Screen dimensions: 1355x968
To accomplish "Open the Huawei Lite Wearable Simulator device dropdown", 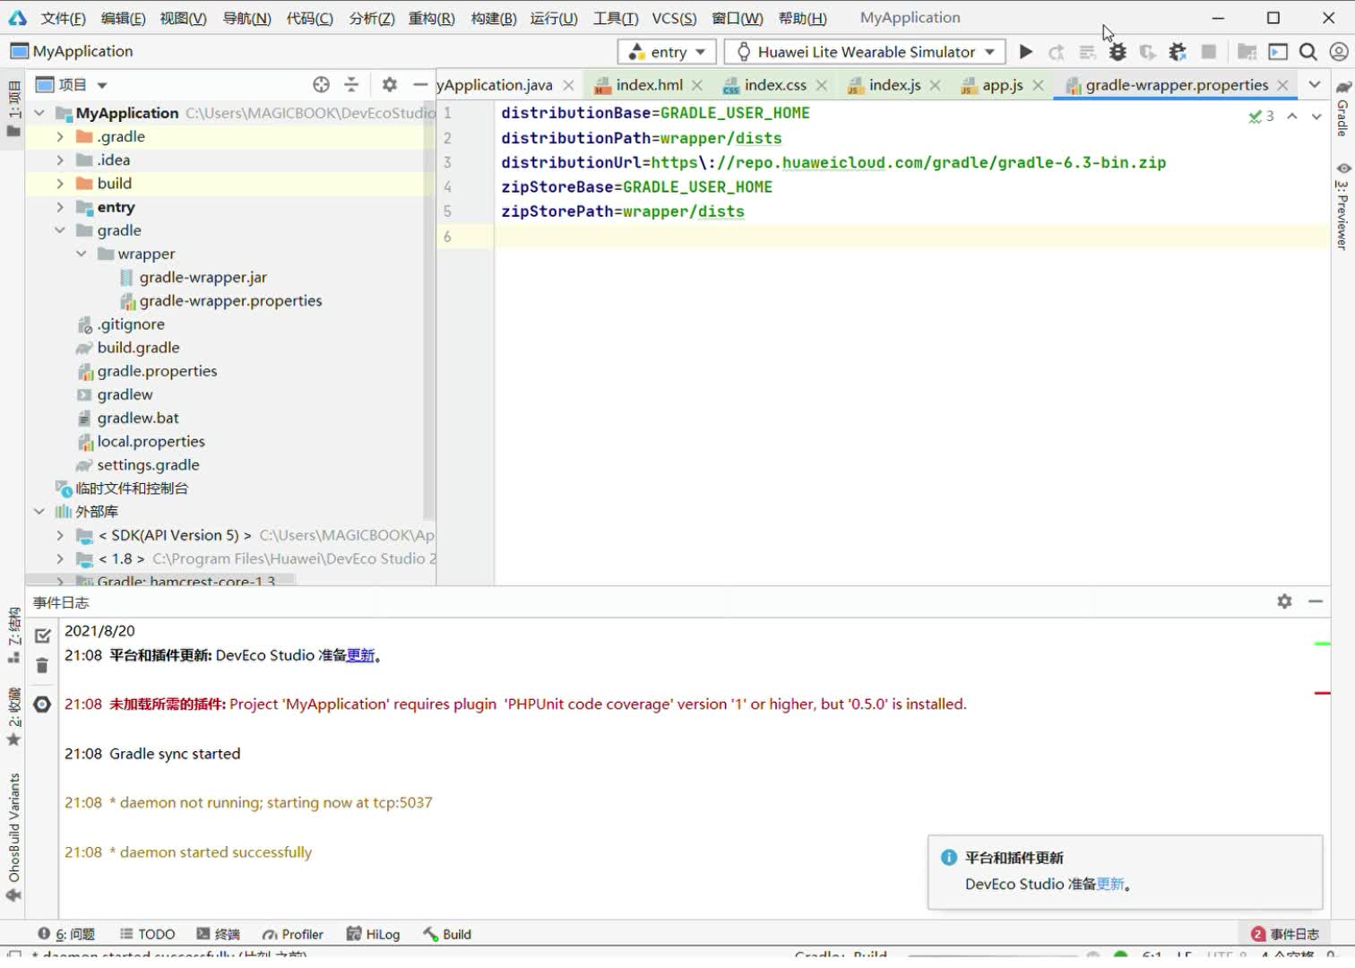I will pyautogui.click(x=865, y=52).
